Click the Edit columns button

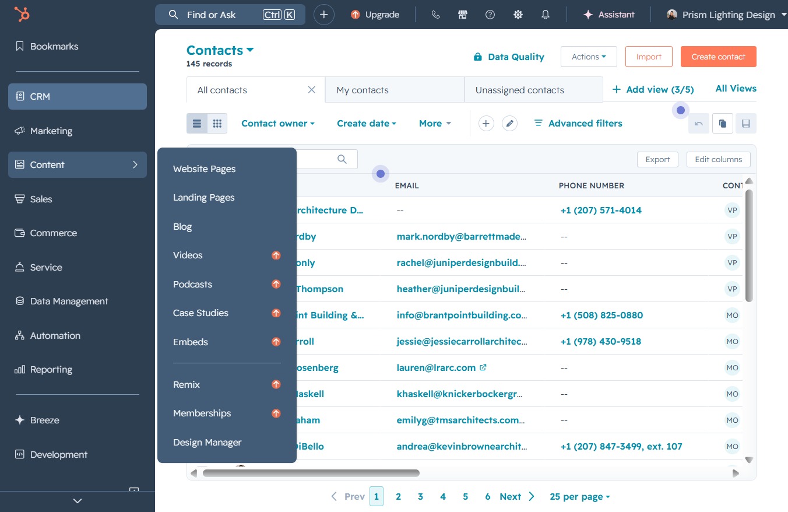point(719,159)
